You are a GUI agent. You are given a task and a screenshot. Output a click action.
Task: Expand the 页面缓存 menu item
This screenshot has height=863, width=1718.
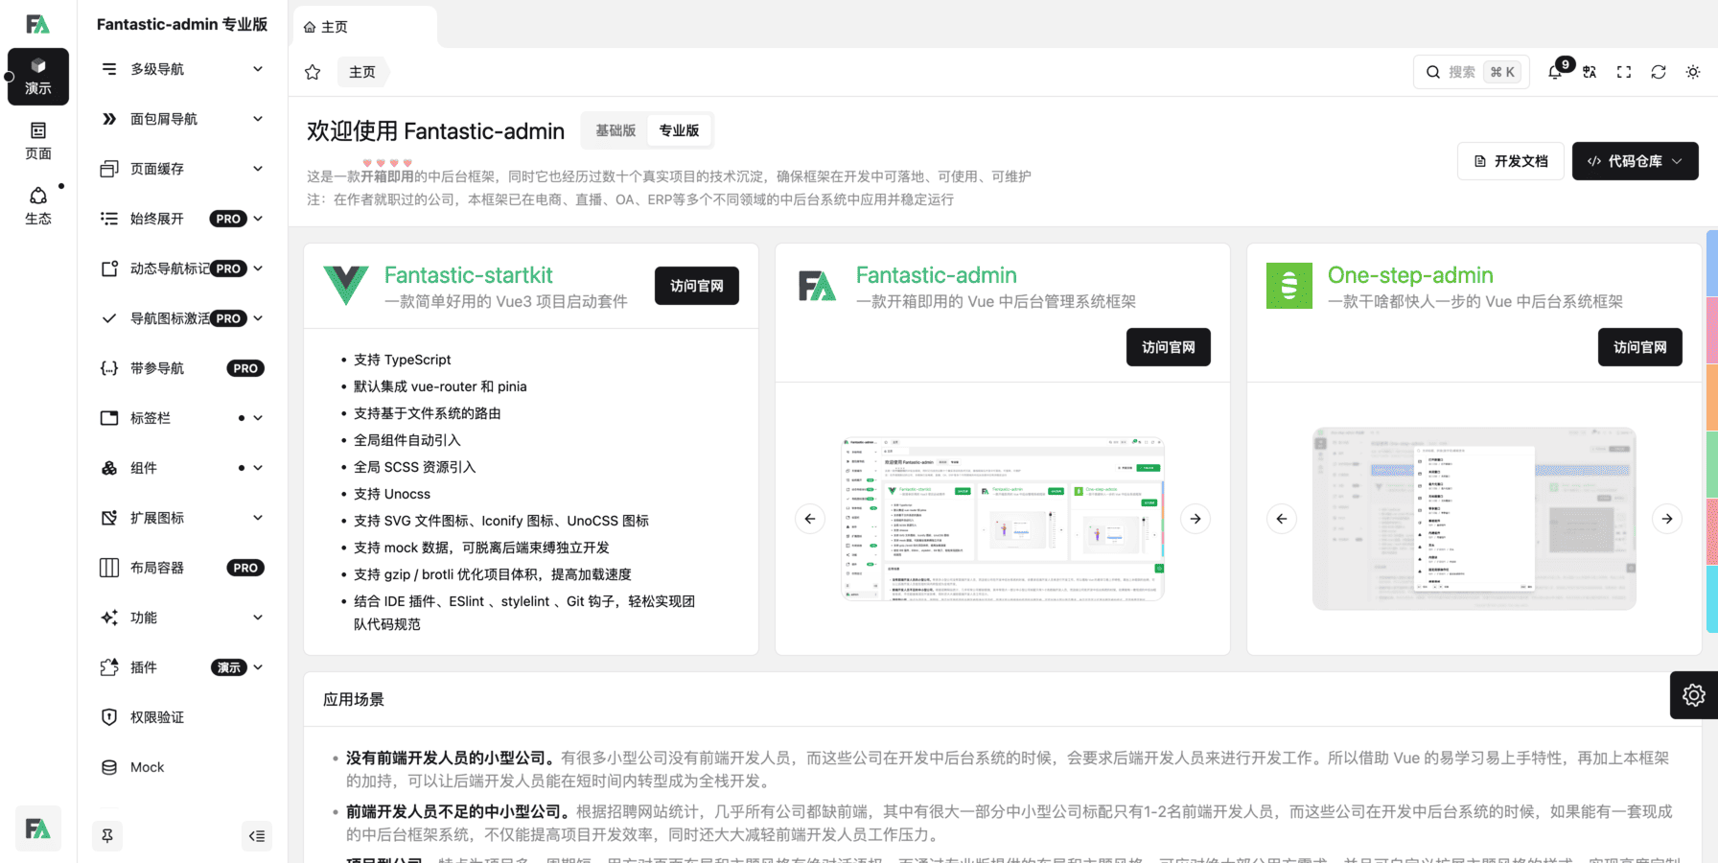click(182, 169)
